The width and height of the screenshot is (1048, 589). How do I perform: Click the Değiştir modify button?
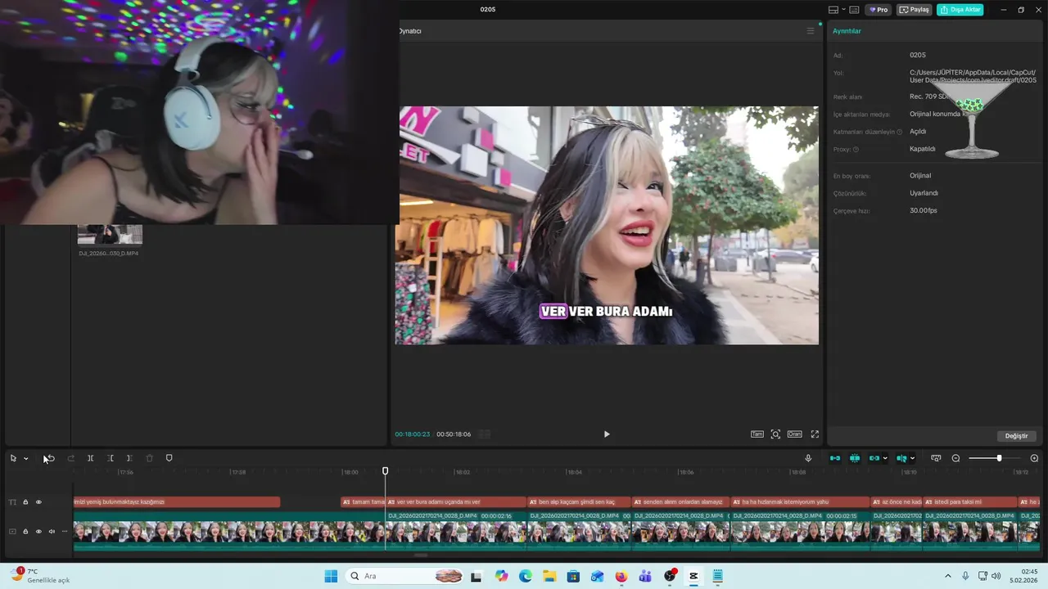tap(1016, 436)
